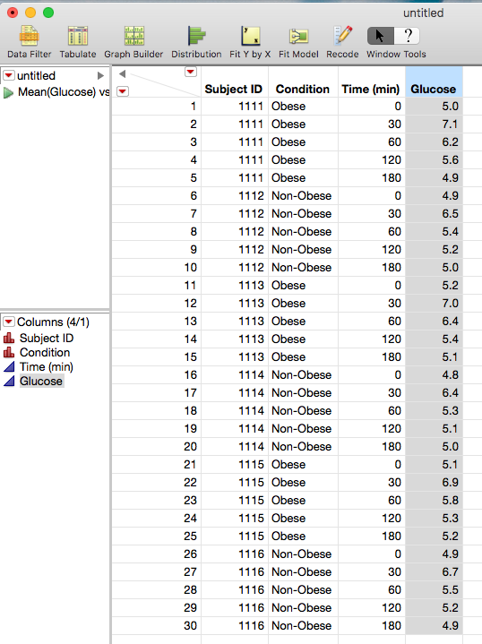Expand the untitled panel disclosure arrow

coord(100,75)
